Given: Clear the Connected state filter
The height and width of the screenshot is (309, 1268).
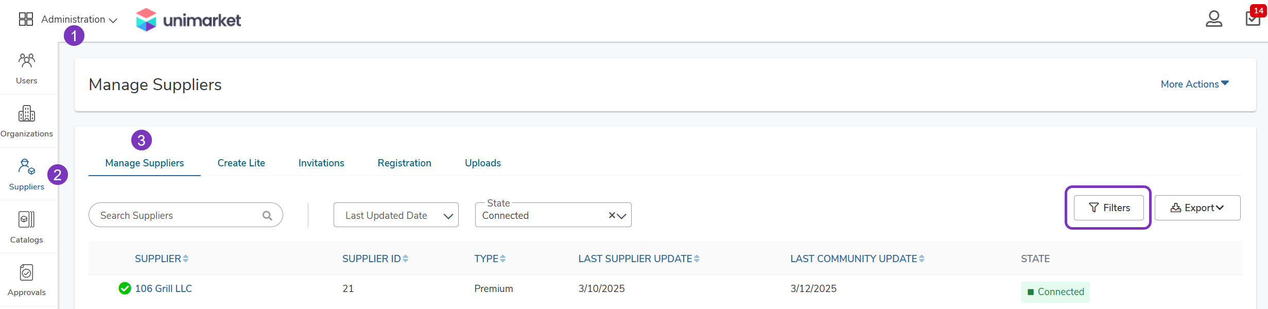Looking at the screenshot, I should 612,216.
